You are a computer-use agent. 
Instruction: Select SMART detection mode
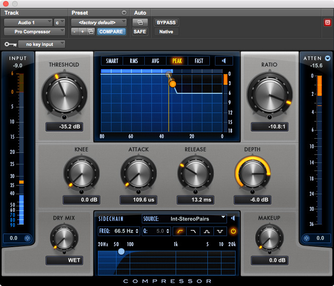[x=112, y=61]
